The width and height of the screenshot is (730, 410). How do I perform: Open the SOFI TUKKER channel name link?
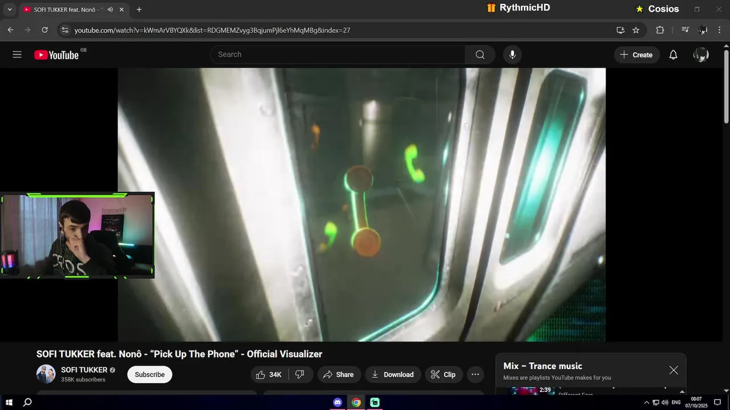pos(84,370)
